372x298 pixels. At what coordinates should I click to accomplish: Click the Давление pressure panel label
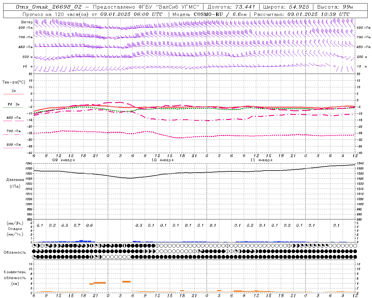click(x=15, y=180)
